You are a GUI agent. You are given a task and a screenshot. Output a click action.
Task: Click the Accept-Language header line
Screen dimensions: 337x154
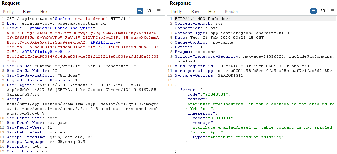(x=46, y=142)
